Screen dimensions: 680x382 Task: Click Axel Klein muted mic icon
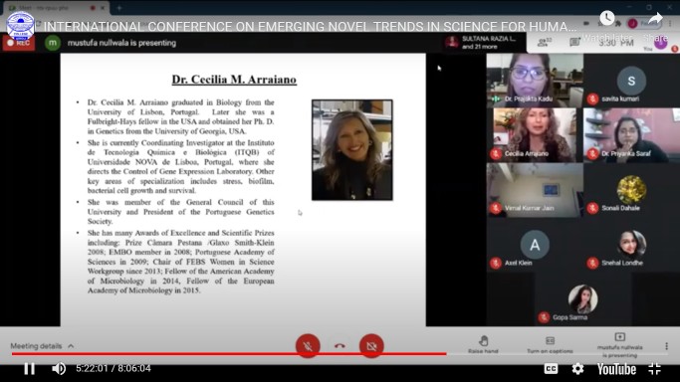[496, 263]
